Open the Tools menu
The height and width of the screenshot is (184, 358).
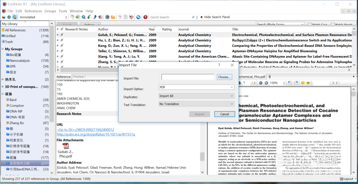[63, 11]
